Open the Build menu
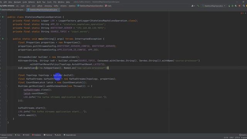Viewport: 247px width, 139px height. click(39, 2)
